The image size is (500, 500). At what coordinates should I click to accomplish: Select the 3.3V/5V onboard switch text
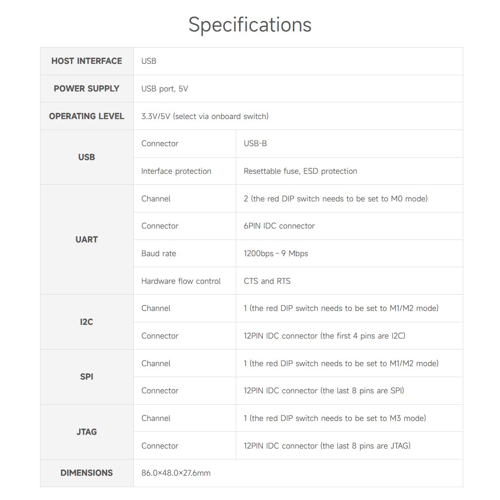205,116
